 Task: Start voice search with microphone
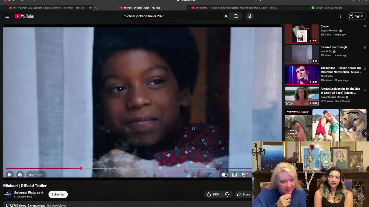pos(250,16)
